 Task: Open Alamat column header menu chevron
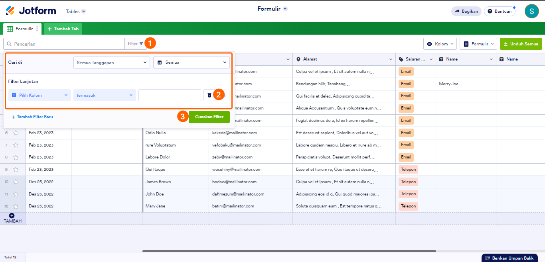(391, 59)
